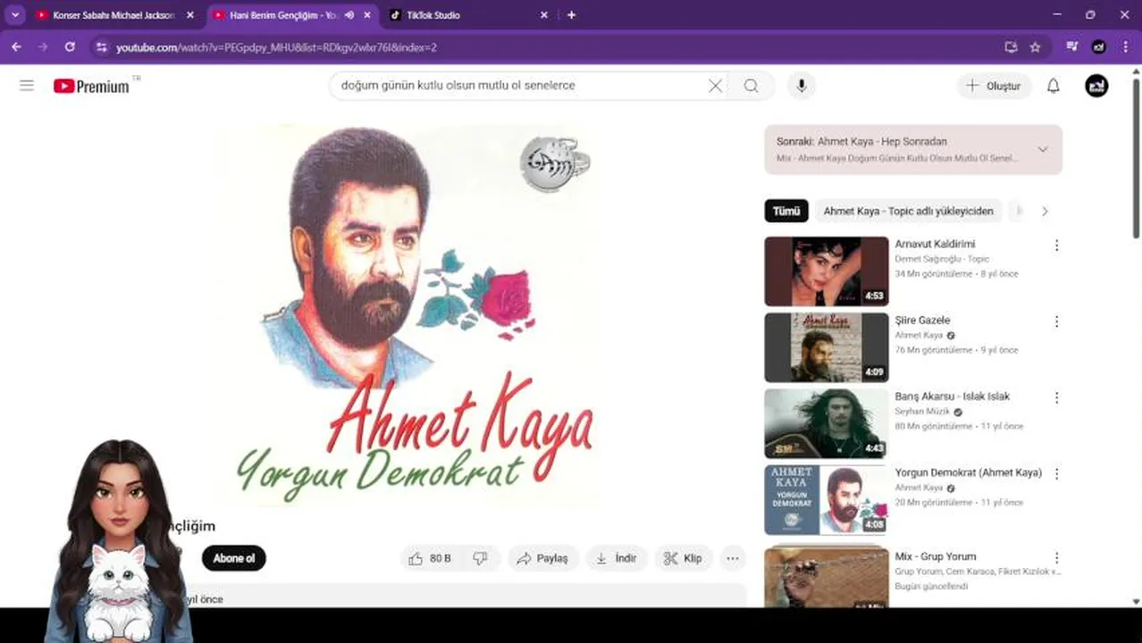Open the Chrome three-dot menu
1142x643 pixels.
(1125, 46)
